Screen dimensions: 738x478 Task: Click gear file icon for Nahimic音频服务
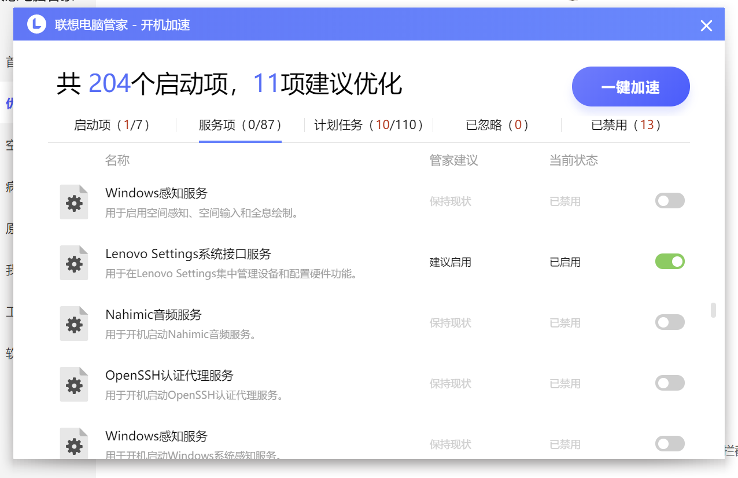coord(74,324)
